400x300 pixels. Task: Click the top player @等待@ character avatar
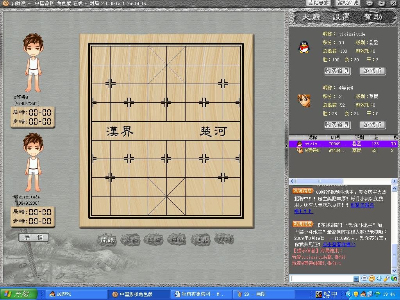33,62
